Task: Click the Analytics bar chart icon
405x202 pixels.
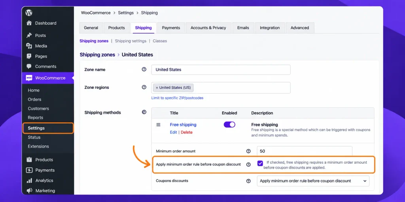Action: point(29,181)
